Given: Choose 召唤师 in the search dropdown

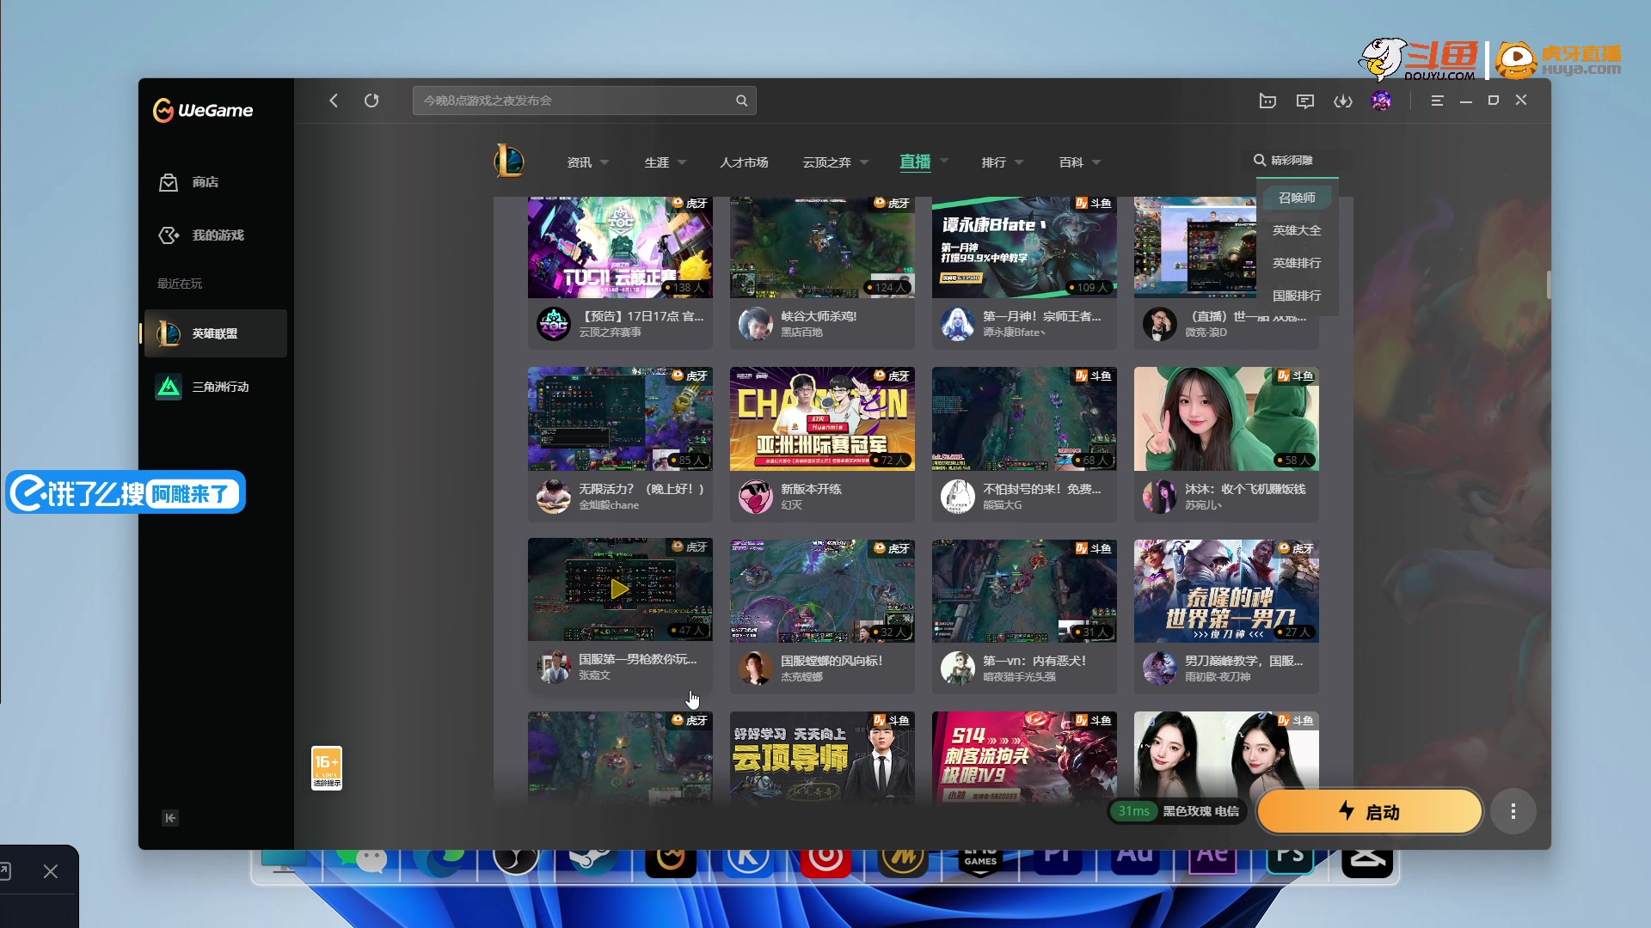Looking at the screenshot, I should [x=1297, y=198].
